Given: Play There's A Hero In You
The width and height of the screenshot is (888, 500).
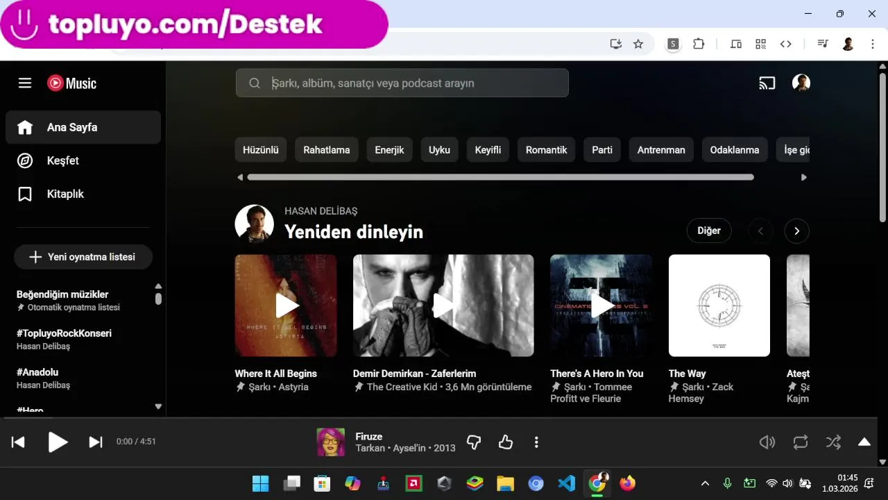Looking at the screenshot, I should point(601,306).
